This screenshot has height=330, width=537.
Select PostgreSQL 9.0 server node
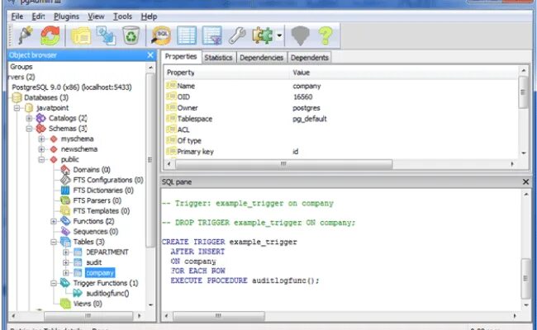pos(72,87)
